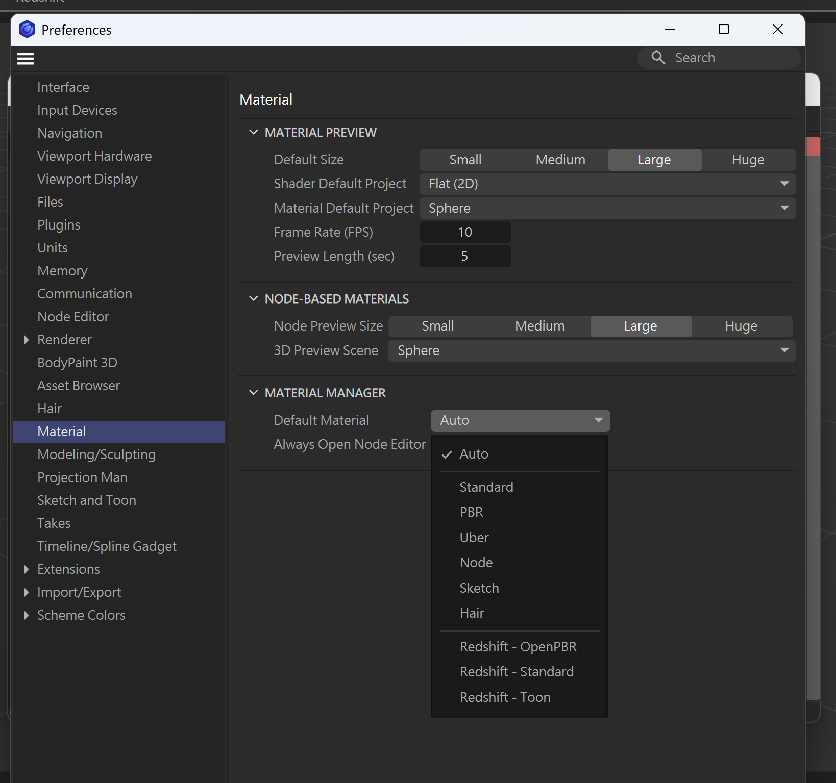Open the hamburger menu icon

[26, 59]
